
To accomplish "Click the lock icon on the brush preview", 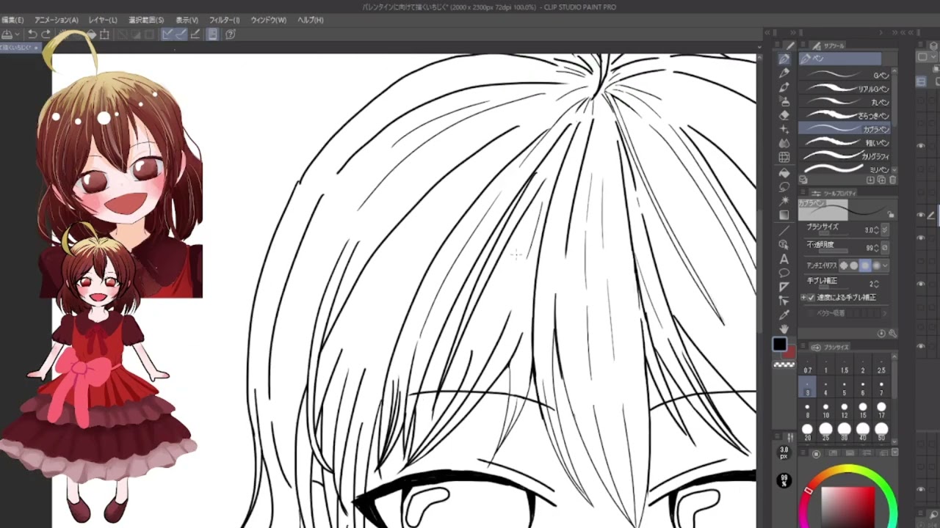I will pyautogui.click(x=891, y=214).
